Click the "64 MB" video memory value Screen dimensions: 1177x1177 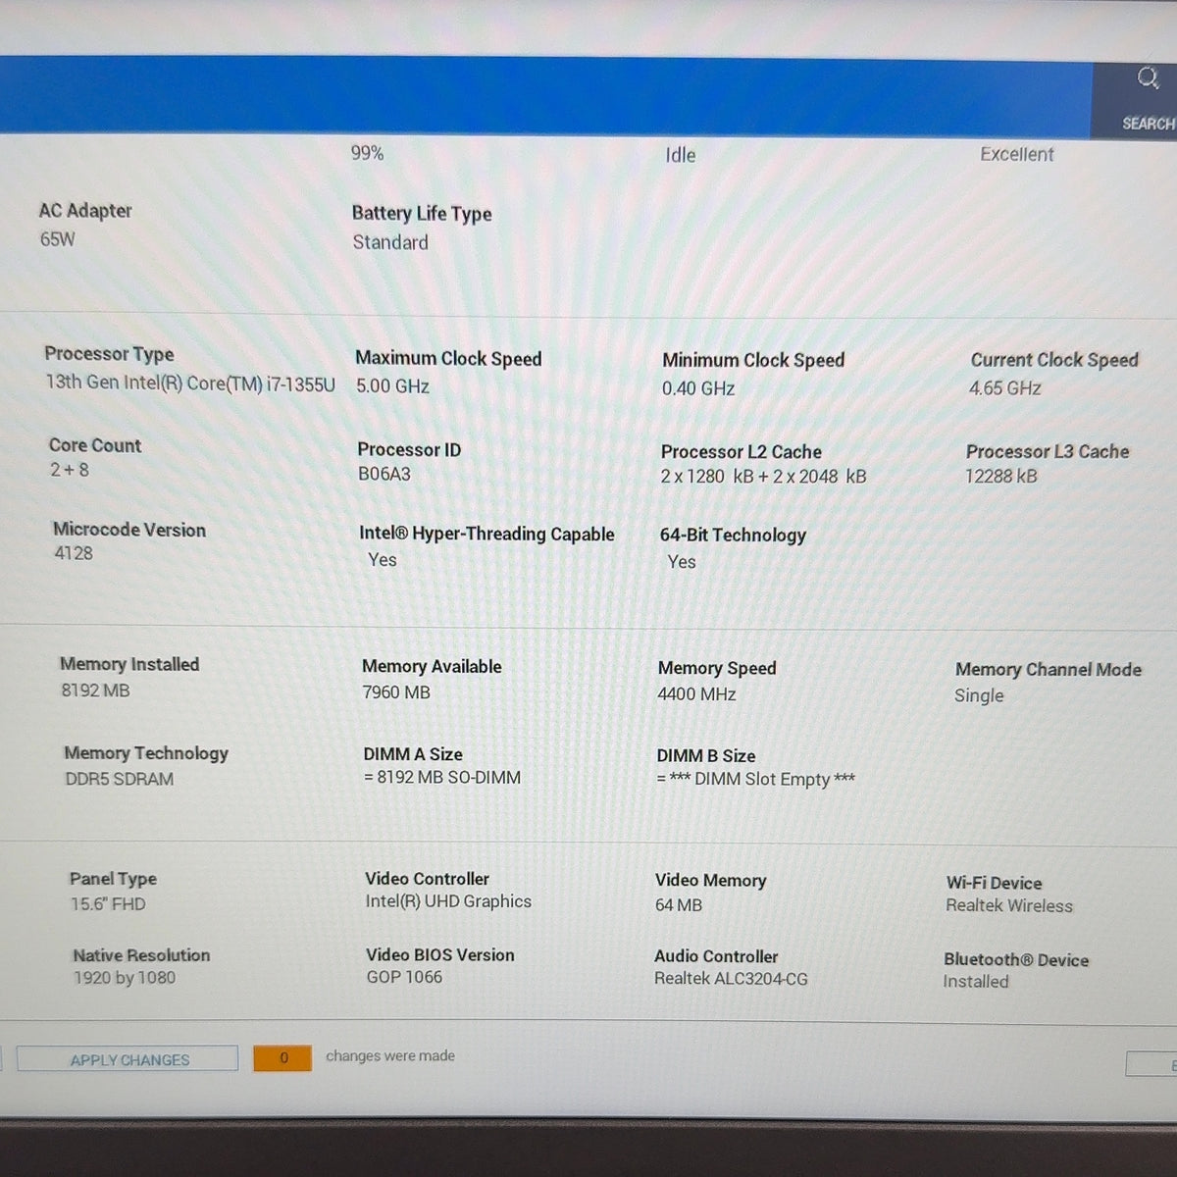[679, 905]
